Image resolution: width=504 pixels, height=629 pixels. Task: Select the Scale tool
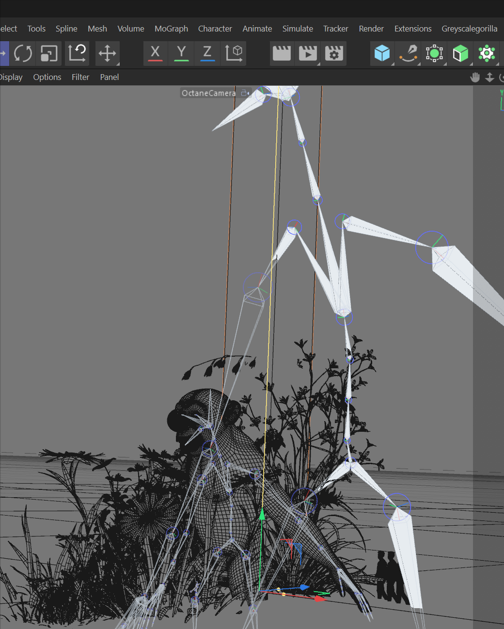48,53
